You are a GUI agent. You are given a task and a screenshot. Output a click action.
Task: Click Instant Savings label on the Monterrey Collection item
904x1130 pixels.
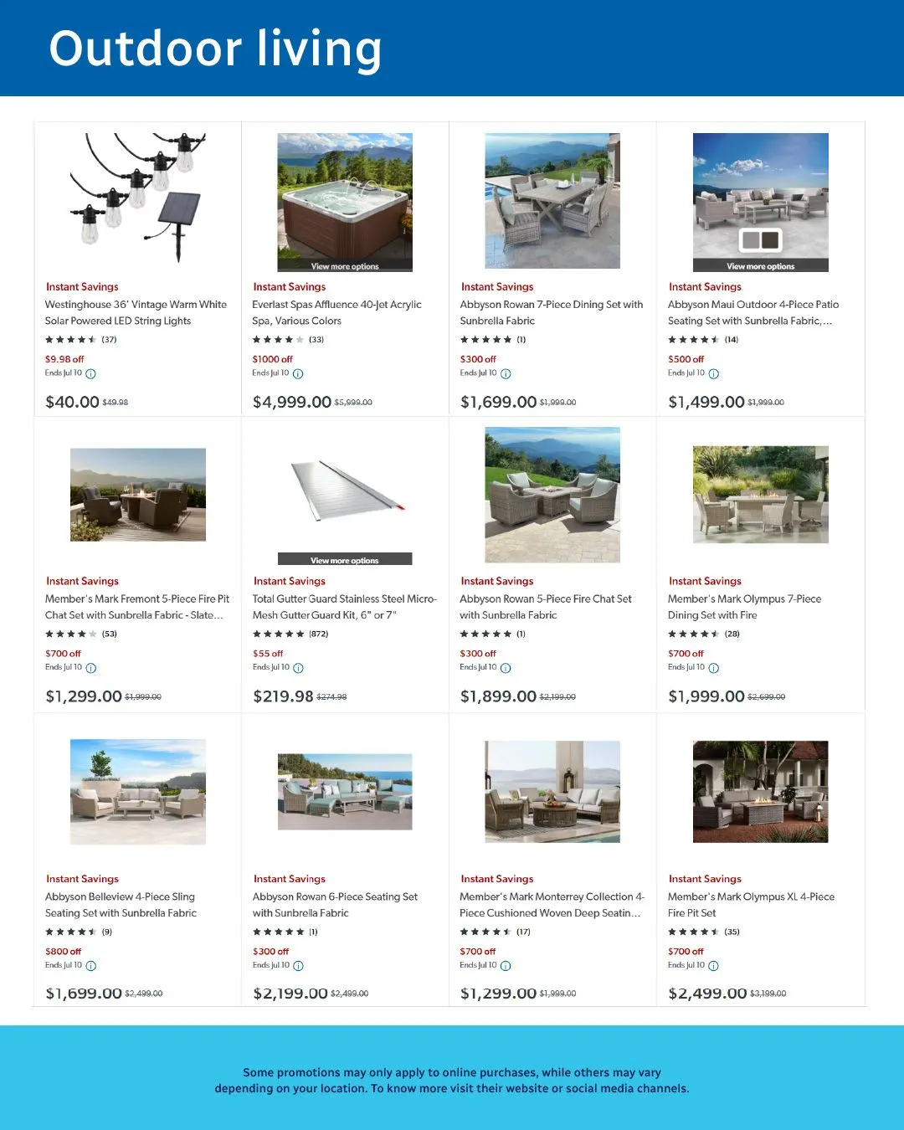(497, 879)
